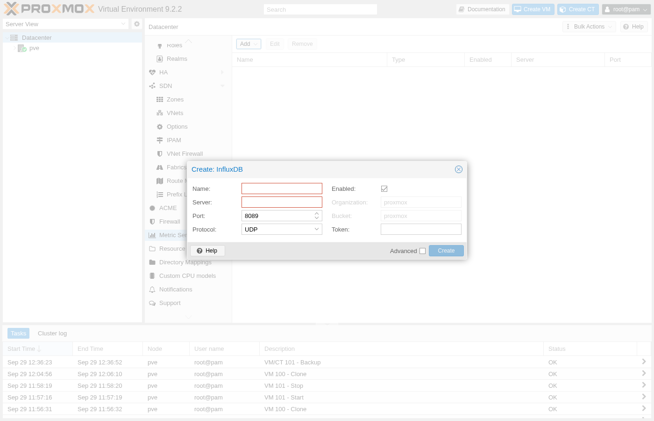The height and width of the screenshot is (421, 654).
Task: Click the datacenter Firewall shield icon
Action: coord(152,222)
